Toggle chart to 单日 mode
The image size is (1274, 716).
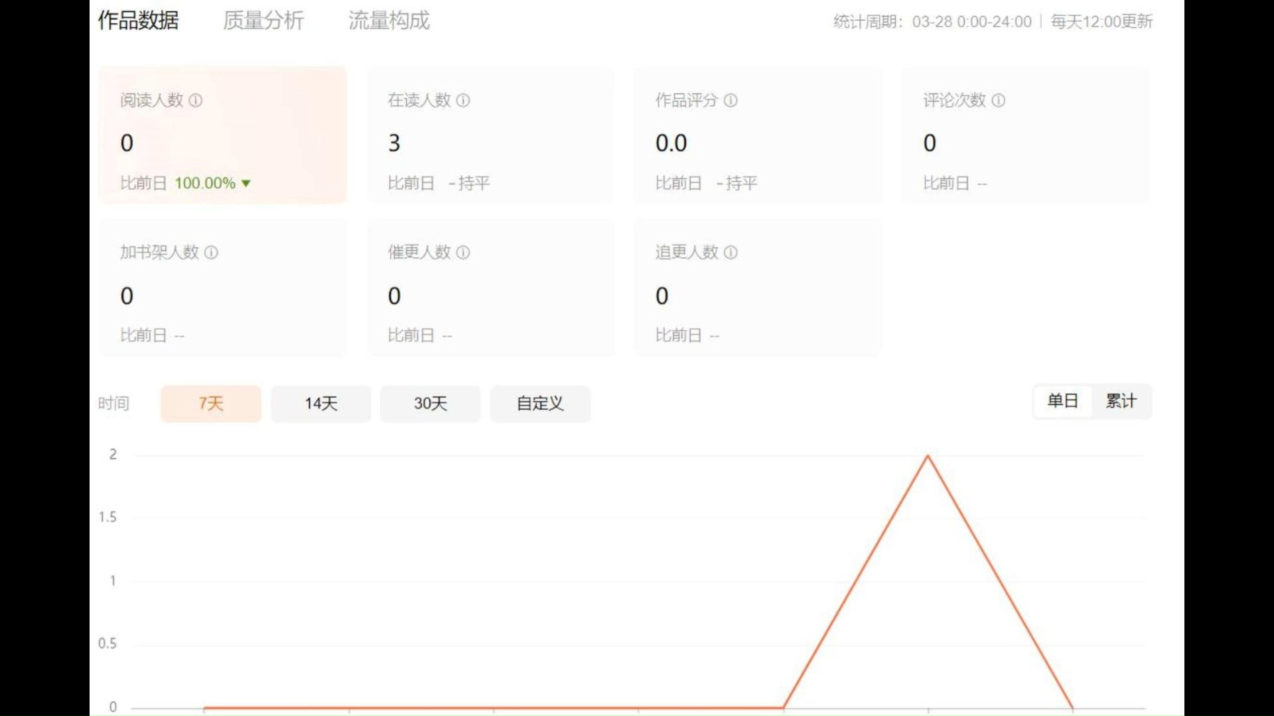click(1062, 401)
